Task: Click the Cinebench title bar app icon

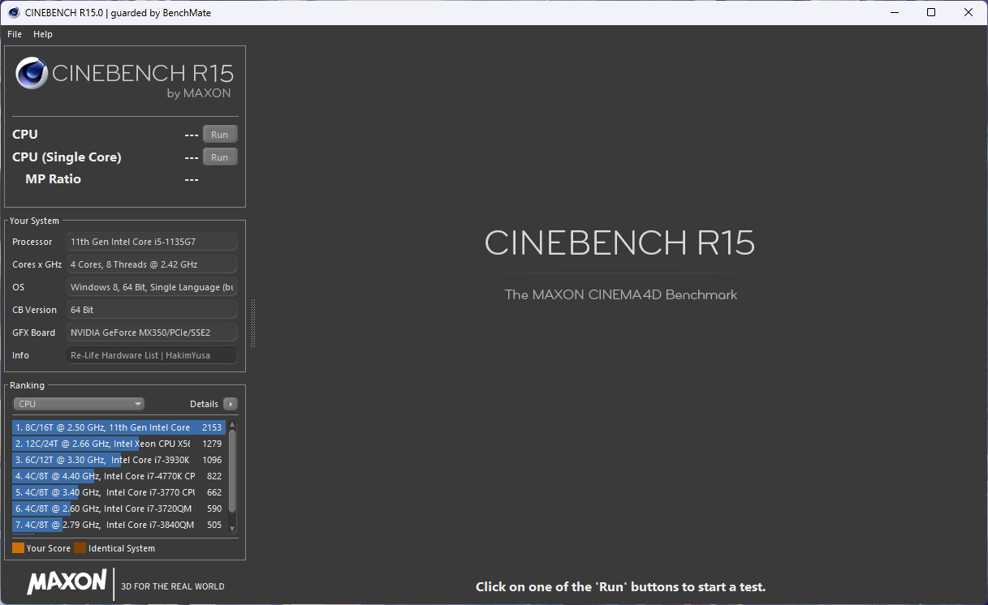Action: coord(12,12)
